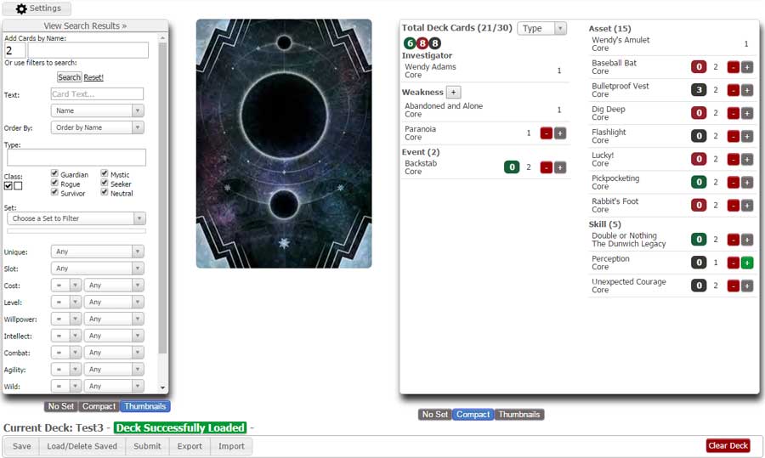The width and height of the screenshot is (765, 458).
Task: Decrease Bulletproof Vest quantity
Action: tap(734, 90)
